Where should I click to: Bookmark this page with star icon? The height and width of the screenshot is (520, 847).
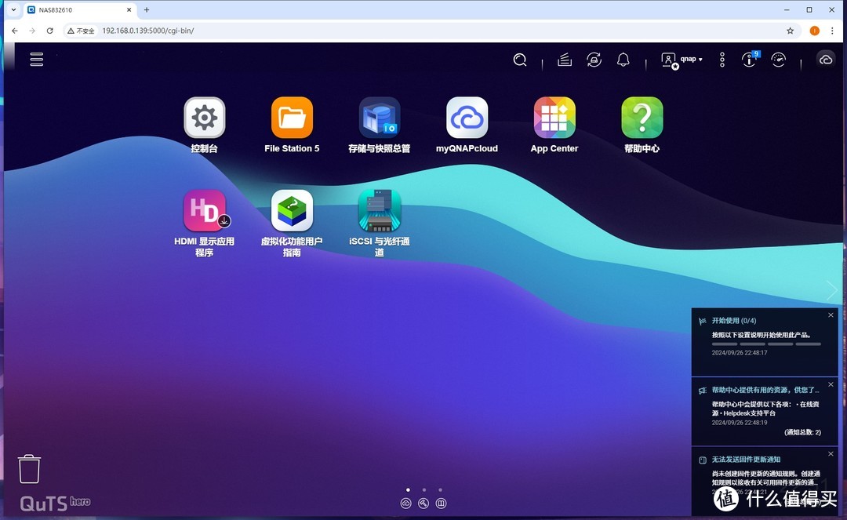tap(790, 31)
